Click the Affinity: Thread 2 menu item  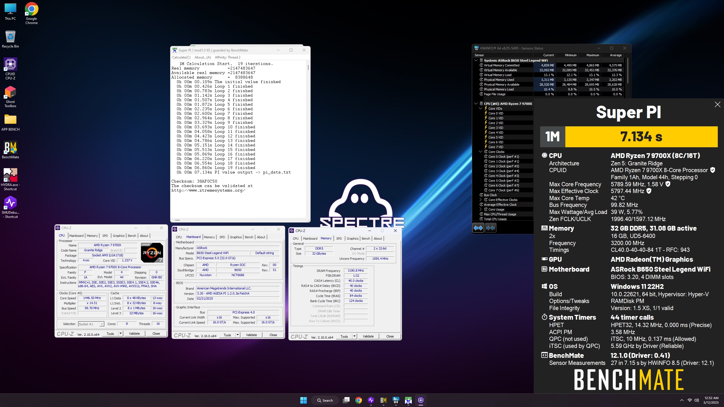coord(227,57)
